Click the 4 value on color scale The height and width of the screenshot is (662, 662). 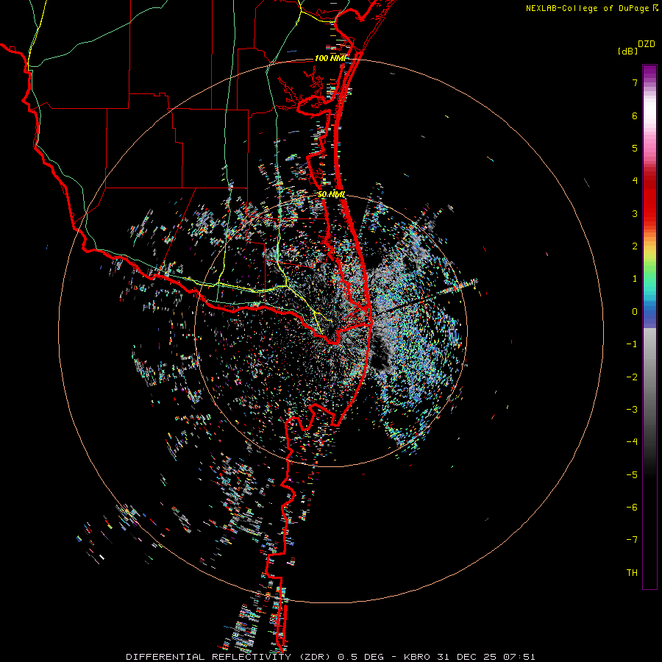coord(635,181)
